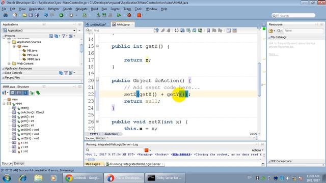Toggle Show Fields filter in Structure toolbar
The width and height of the screenshot is (326, 183).
[19, 93]
